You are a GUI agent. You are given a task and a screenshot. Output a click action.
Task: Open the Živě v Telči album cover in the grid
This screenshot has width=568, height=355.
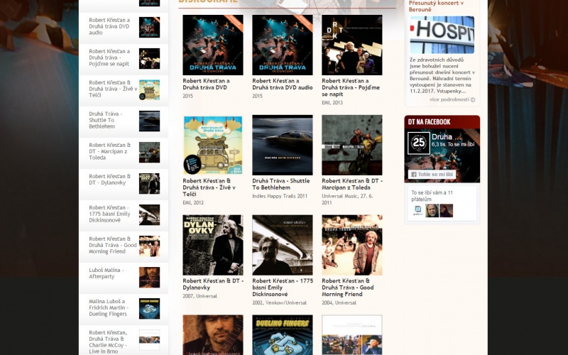coord(213,145)
